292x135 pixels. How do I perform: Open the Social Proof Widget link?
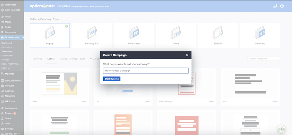tap(11, 64)
